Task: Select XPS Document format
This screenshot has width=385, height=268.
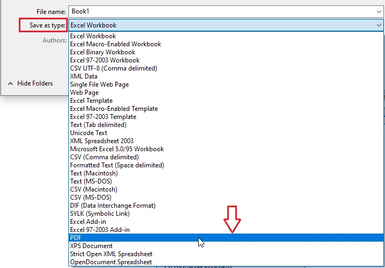Action: coord(226,245)
